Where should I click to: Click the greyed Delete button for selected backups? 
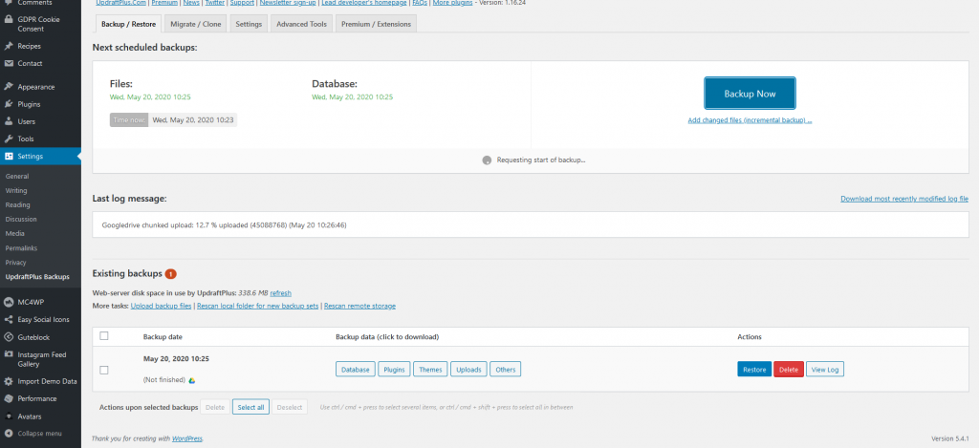coord(215,408)
